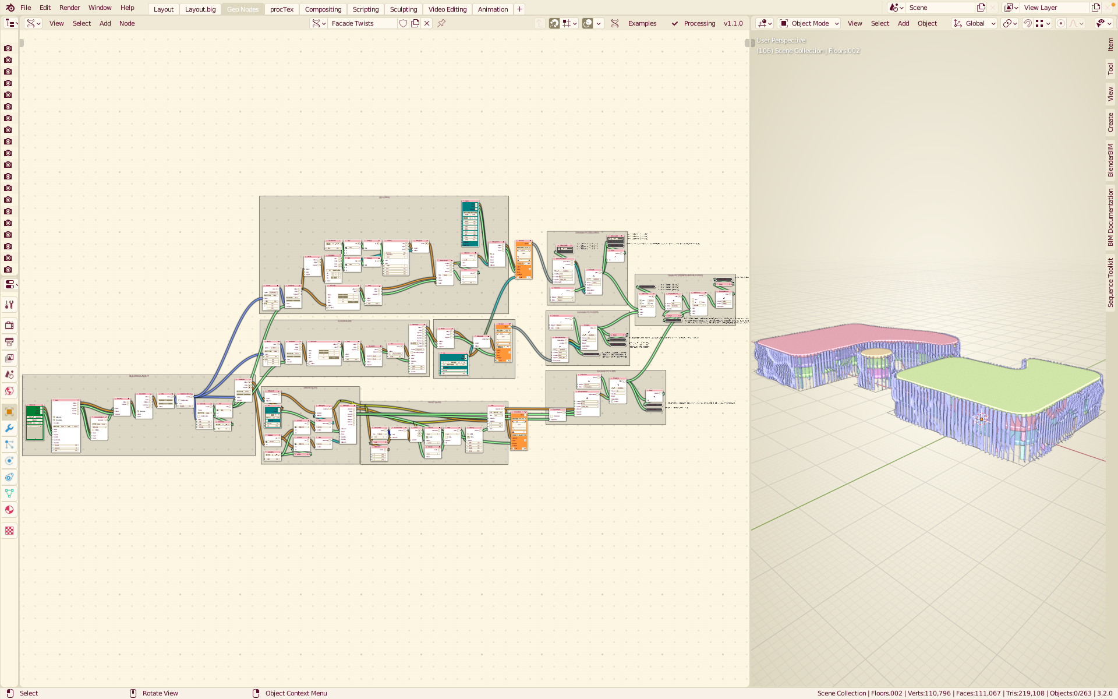Open the Object Data properties tab

click(9, 493)
